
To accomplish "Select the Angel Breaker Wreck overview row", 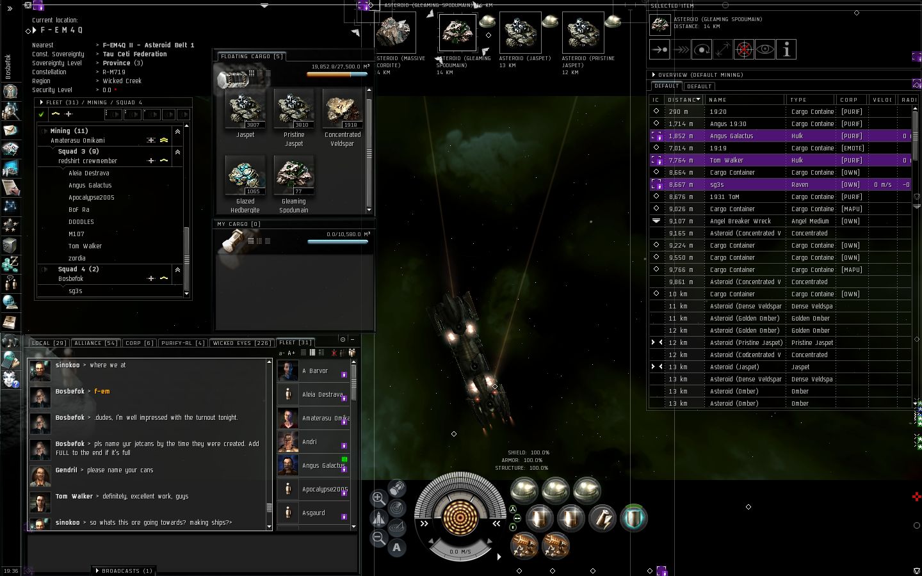I will (x=782, y=221).
